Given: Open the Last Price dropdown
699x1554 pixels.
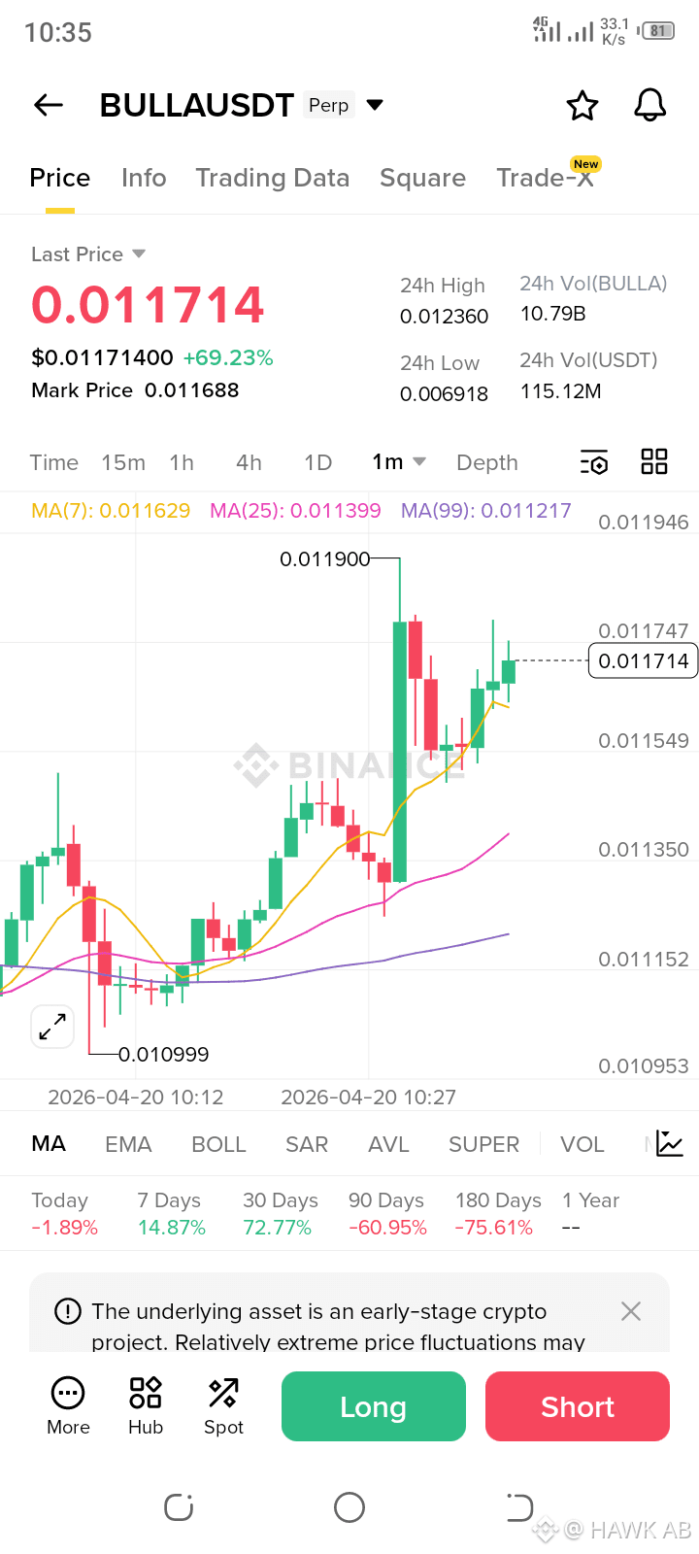Looking at the screenshot, I should coord(88,254).
